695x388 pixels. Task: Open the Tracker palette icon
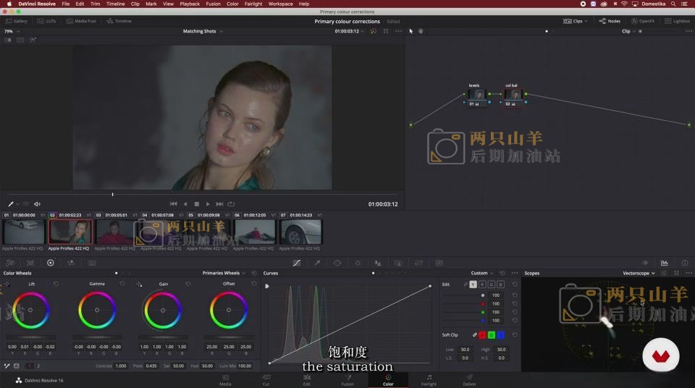click(358, 263)
